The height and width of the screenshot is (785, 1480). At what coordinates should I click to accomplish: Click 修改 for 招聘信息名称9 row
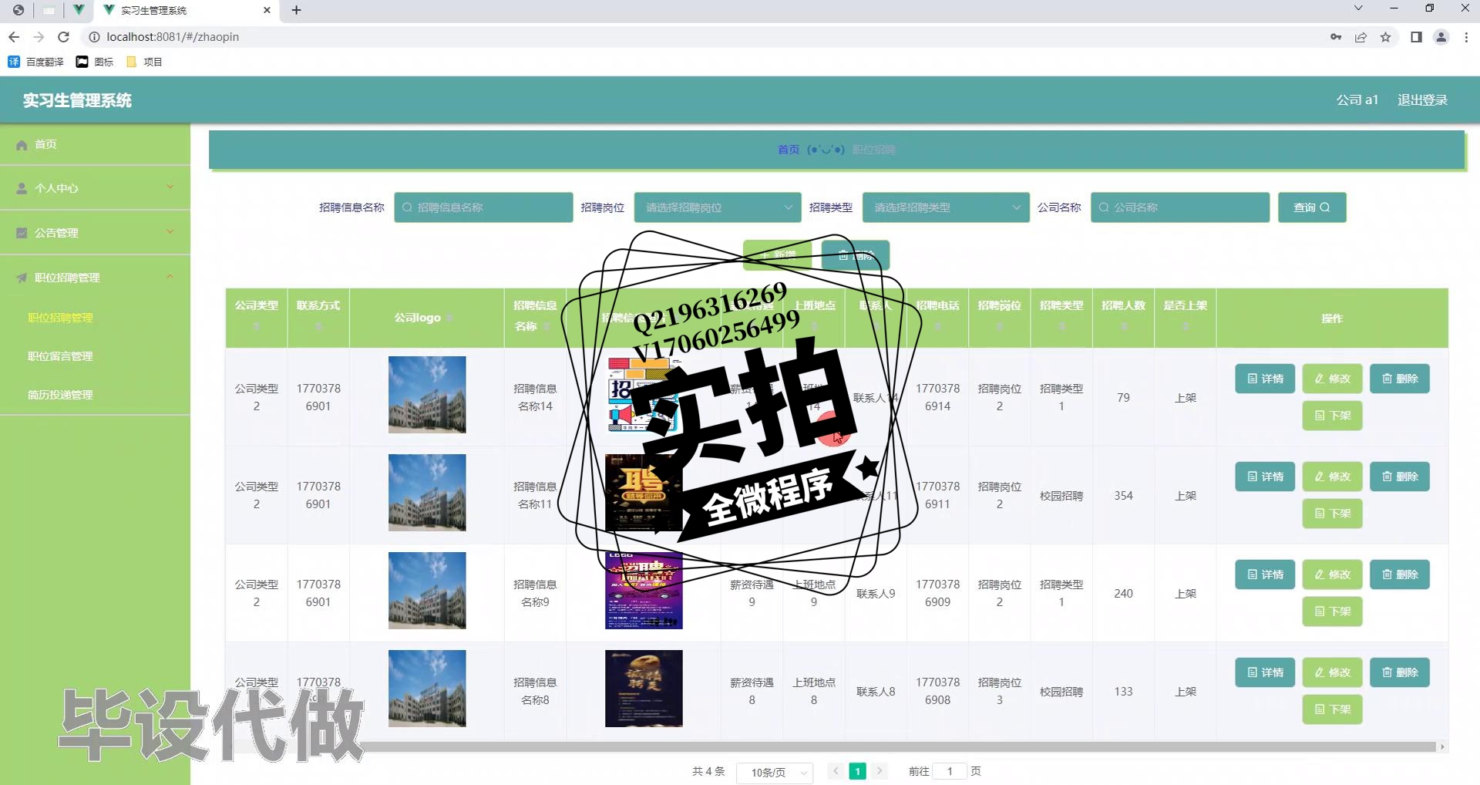point(1332,574)
